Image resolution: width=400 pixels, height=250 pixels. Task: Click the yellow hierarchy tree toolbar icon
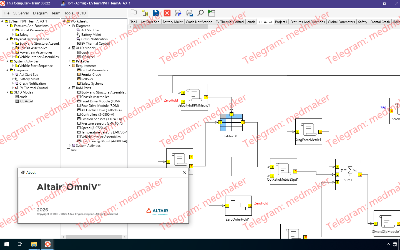[x=145, y=13]
